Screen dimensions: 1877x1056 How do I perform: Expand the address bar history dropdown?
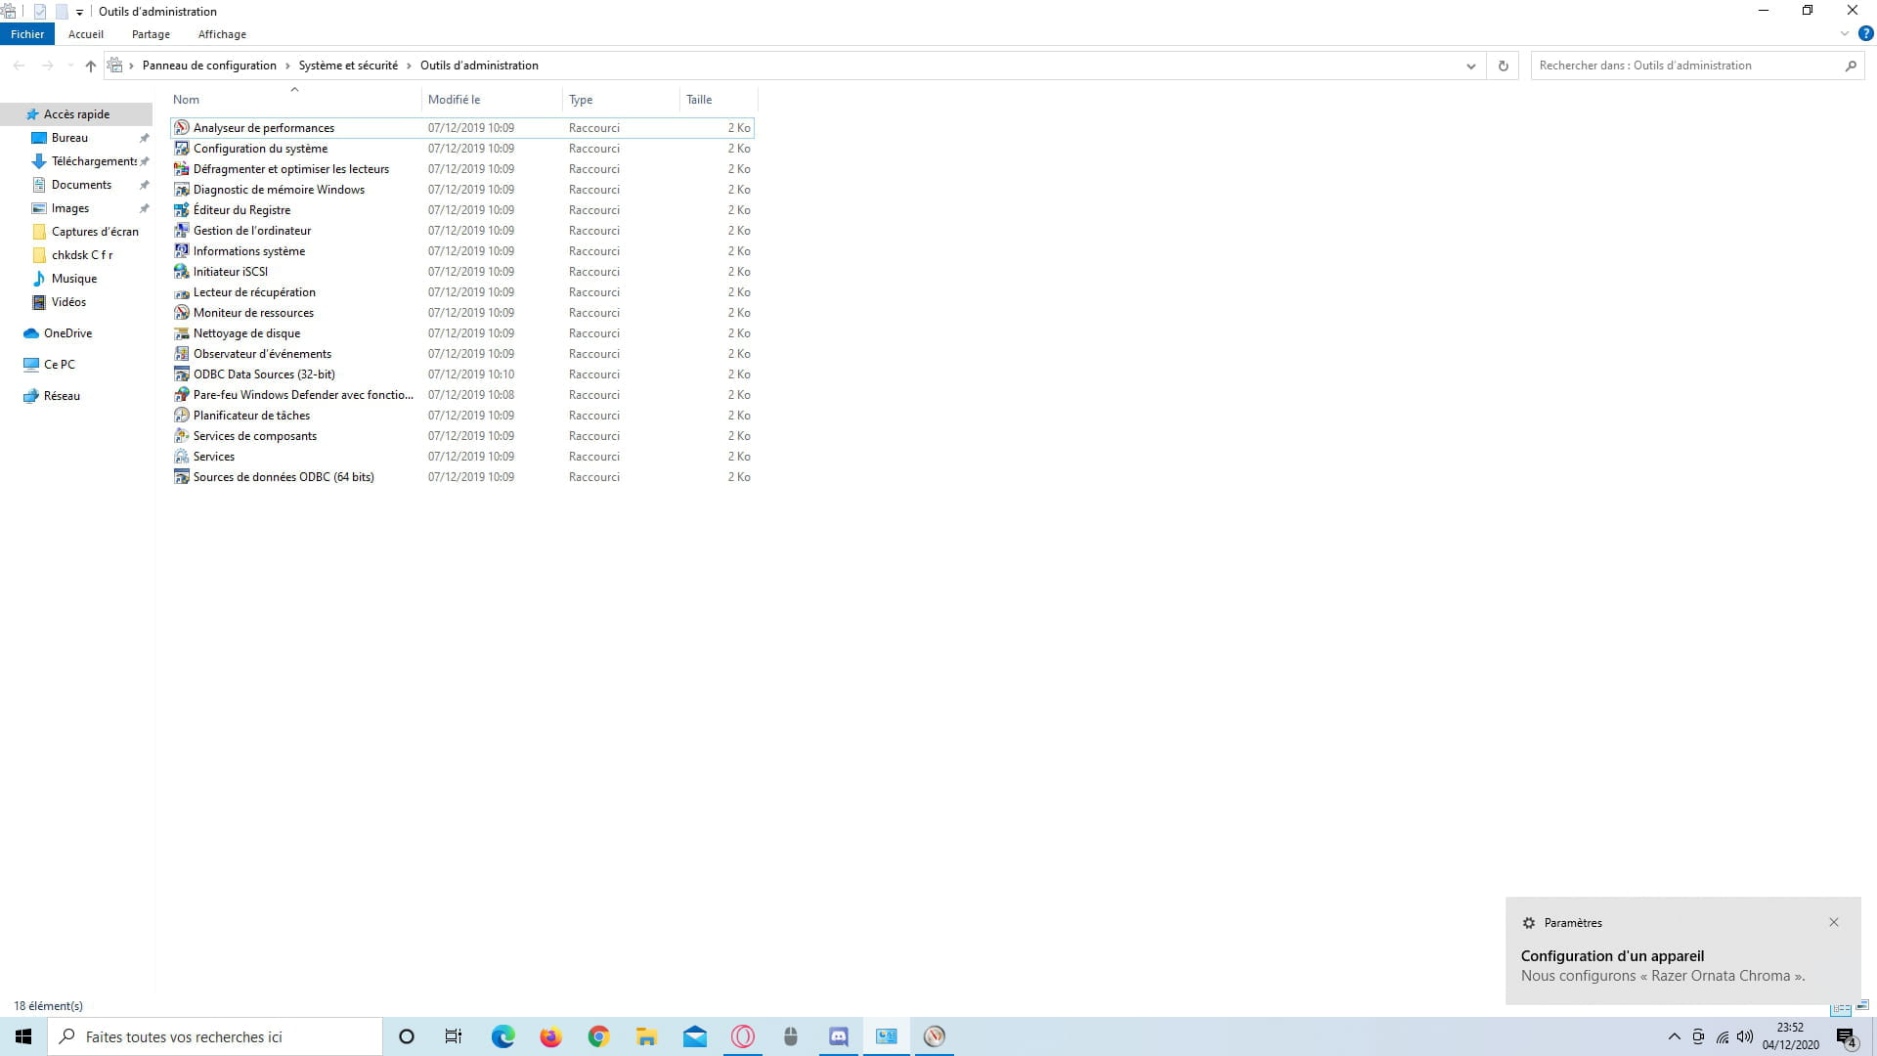[1470, 66]
